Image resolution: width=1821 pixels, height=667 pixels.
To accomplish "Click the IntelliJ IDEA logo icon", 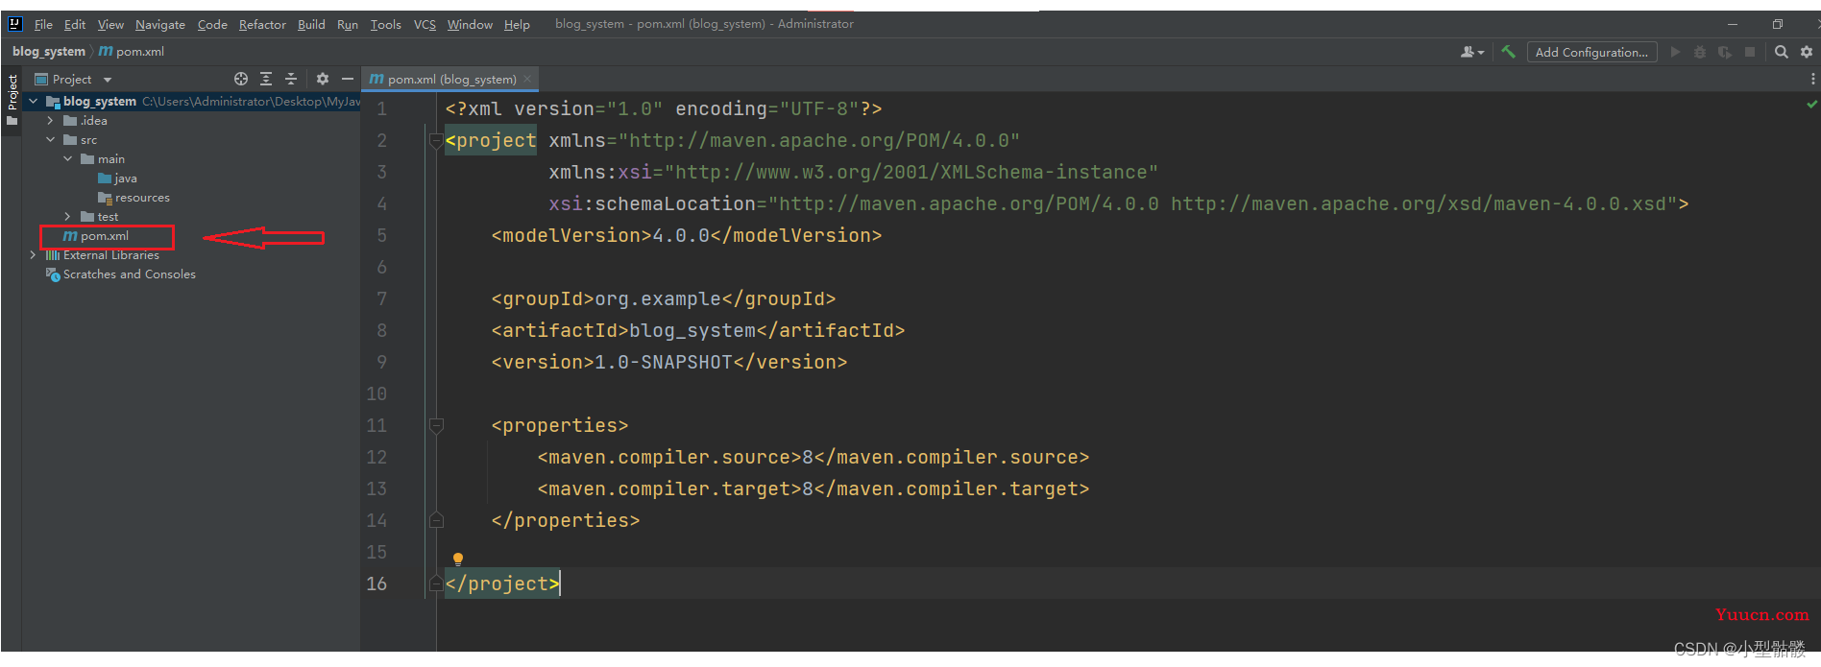I will tap(14, 24).
